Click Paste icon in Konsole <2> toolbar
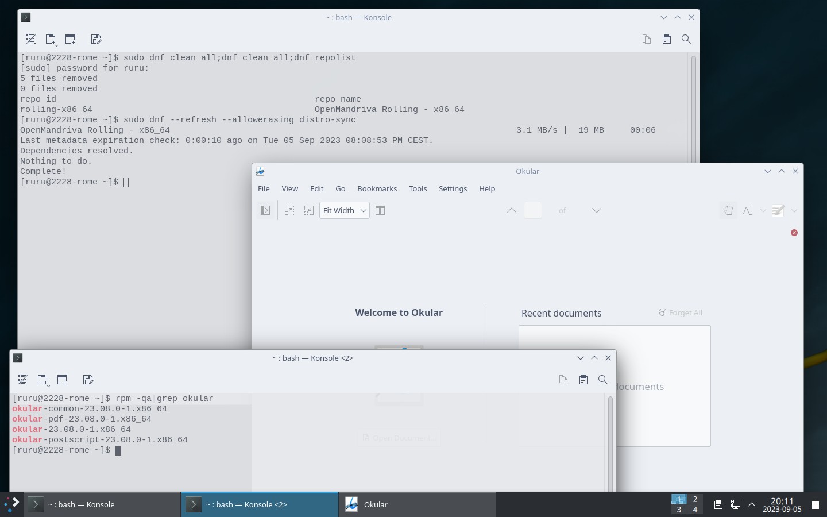This screenshot has height=517, width=827. pos(583,380)
